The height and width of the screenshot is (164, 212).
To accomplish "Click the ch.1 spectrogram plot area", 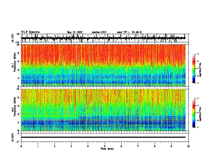I will (103, 65).
